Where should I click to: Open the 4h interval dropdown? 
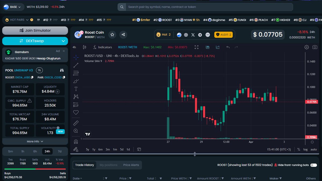point(74,47)
